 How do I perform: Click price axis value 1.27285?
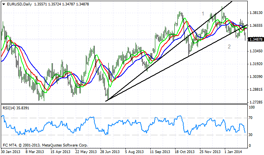click(256, 102)
